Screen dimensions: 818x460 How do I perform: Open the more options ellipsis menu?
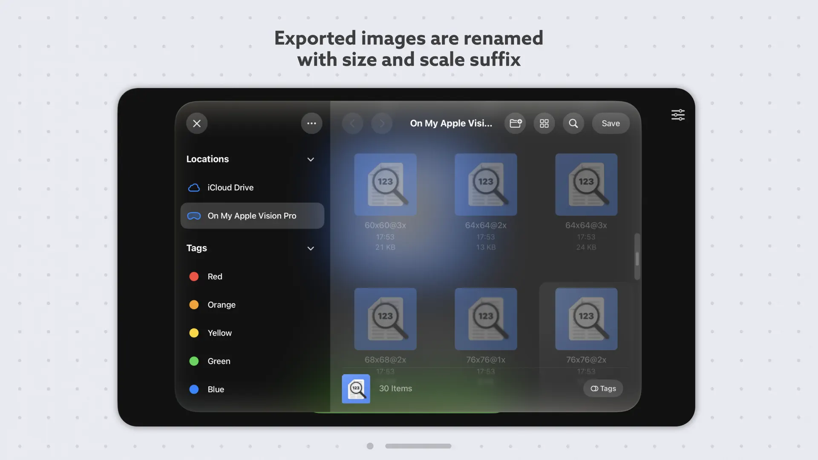[311, 123]
